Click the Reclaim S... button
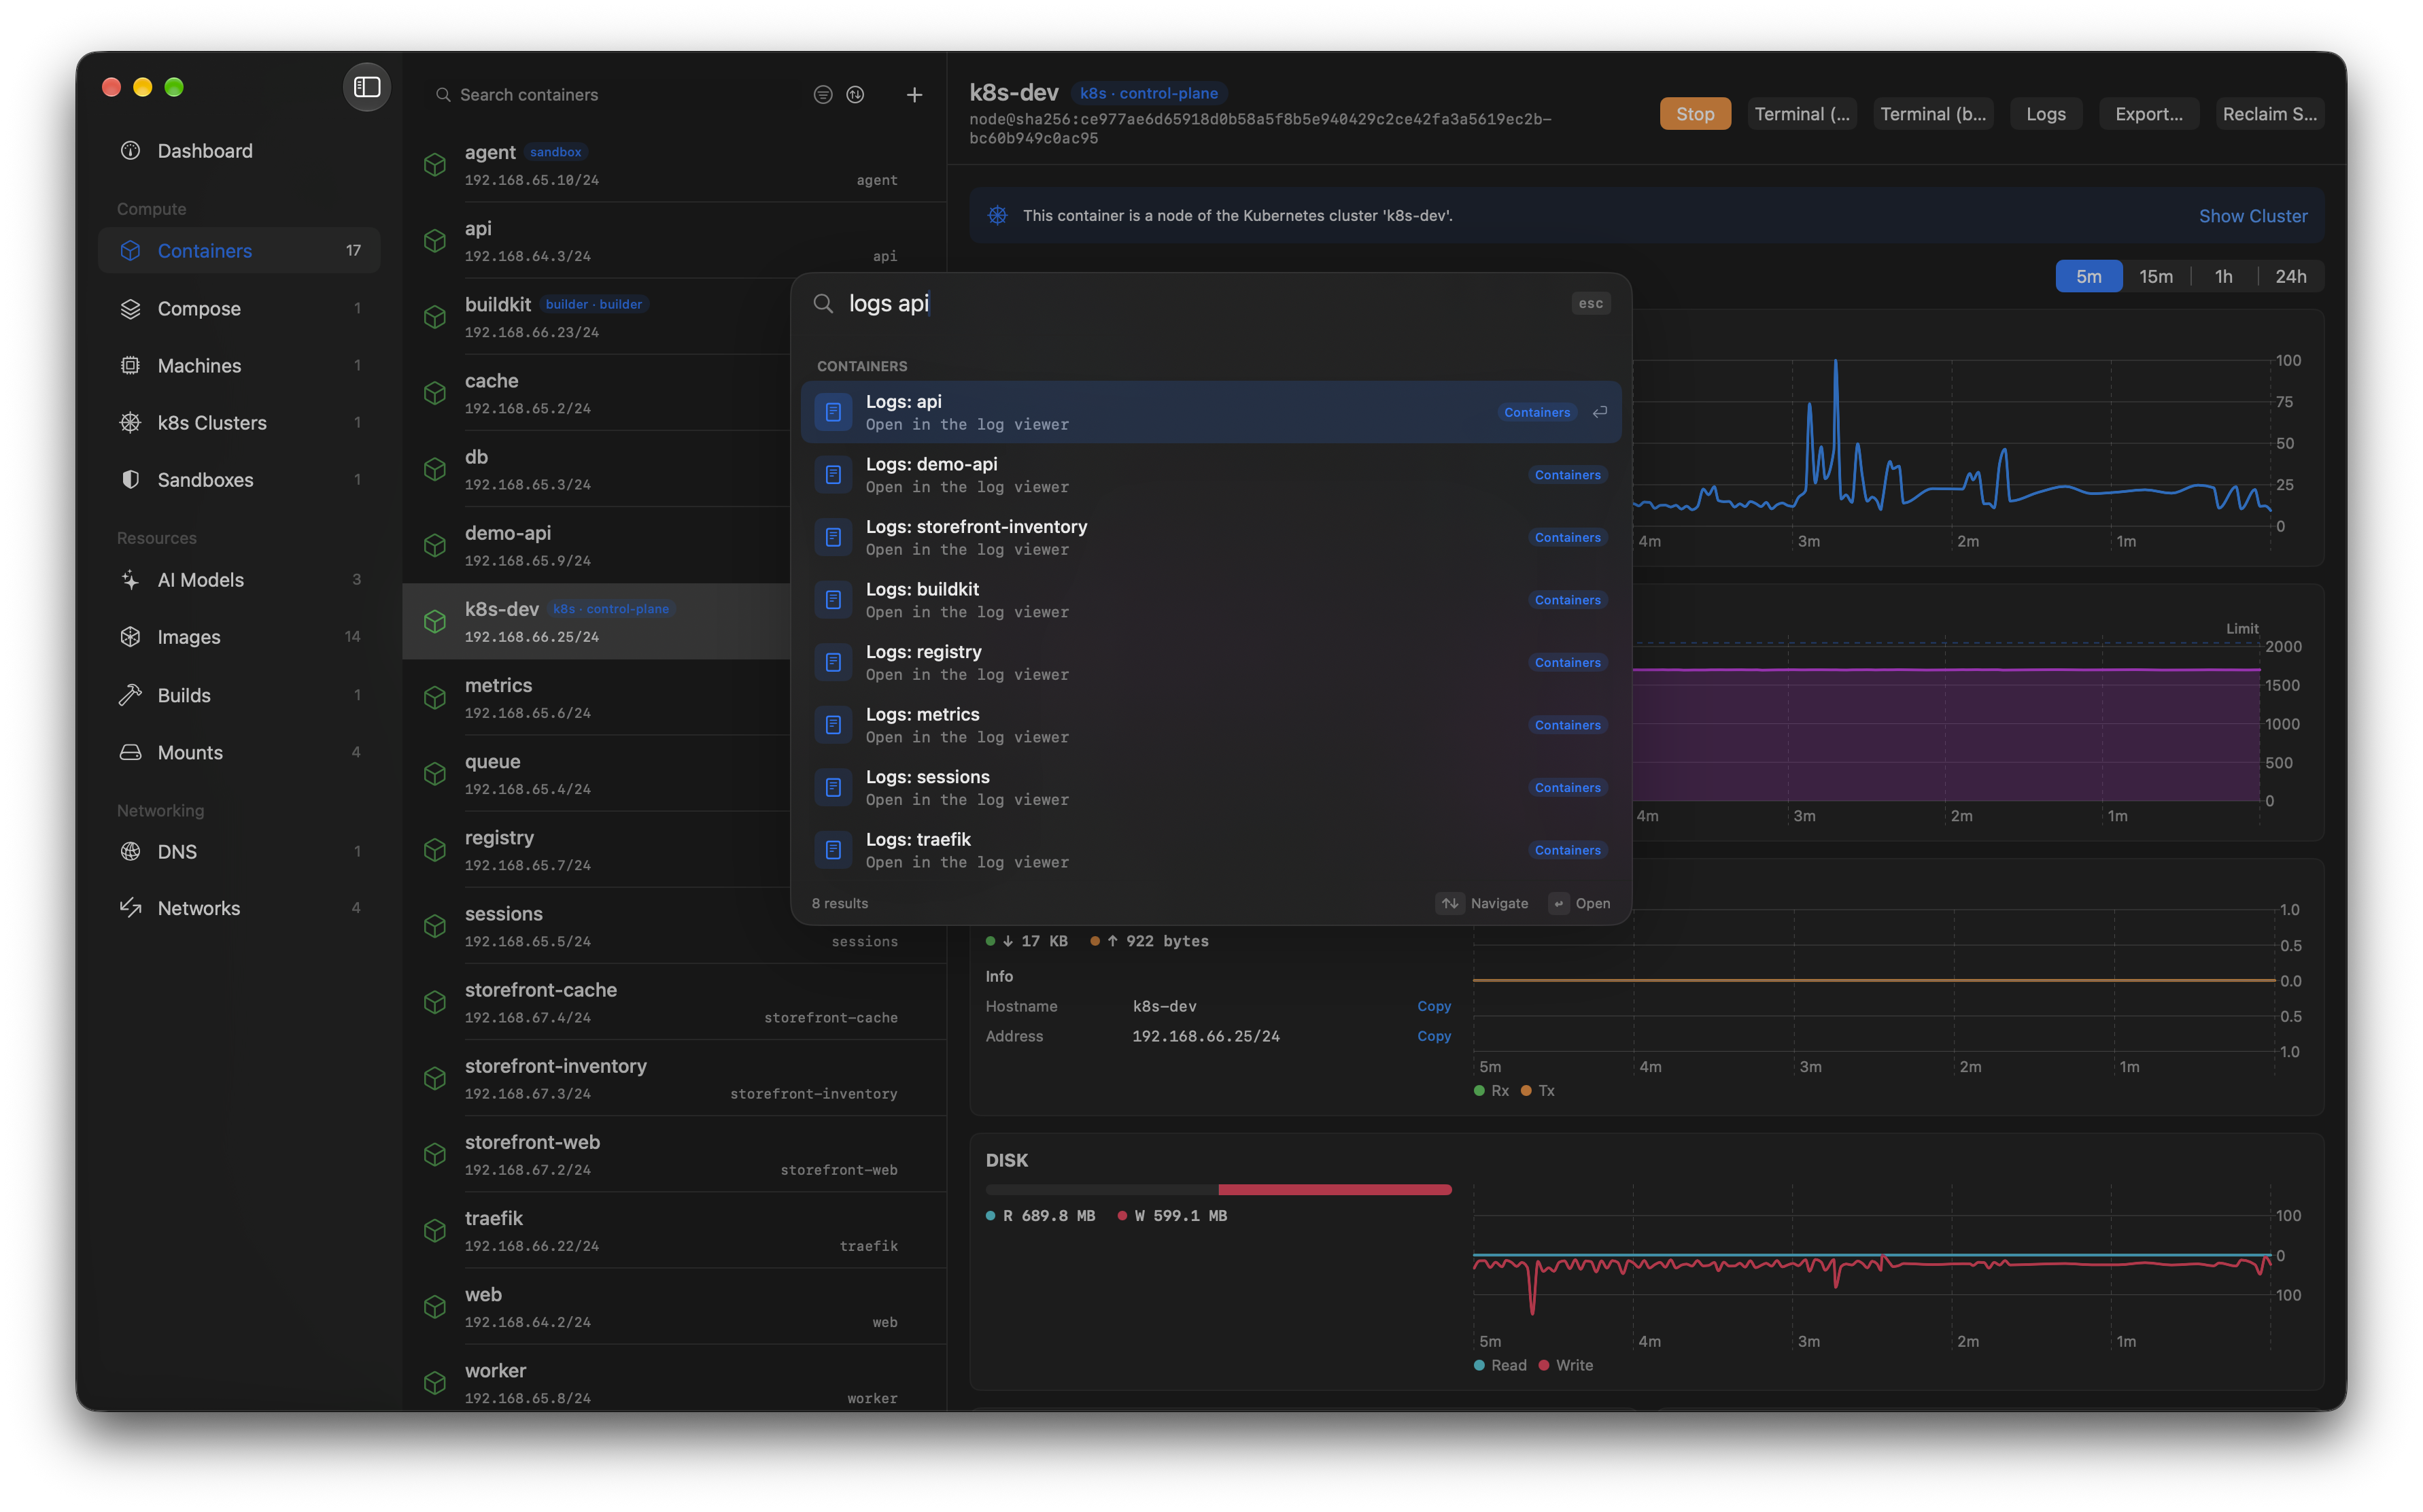Screen dimensions: 2423x1512 [x=2269, y=114]
